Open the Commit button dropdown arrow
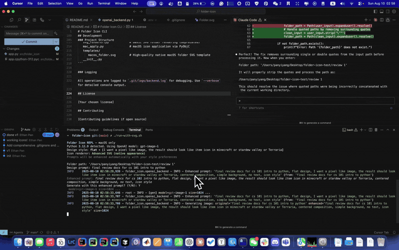The width and height of the screenshot is (399, 250). [56, 42]
